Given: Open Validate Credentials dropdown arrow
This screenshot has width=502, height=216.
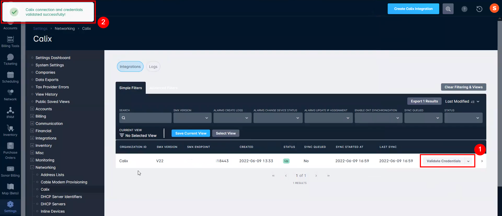Looking at the screenshot, I should pos(468,161).
